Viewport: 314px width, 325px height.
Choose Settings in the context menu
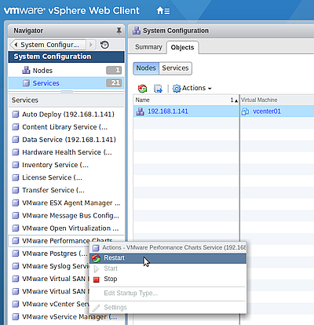[x=168, y=307]
